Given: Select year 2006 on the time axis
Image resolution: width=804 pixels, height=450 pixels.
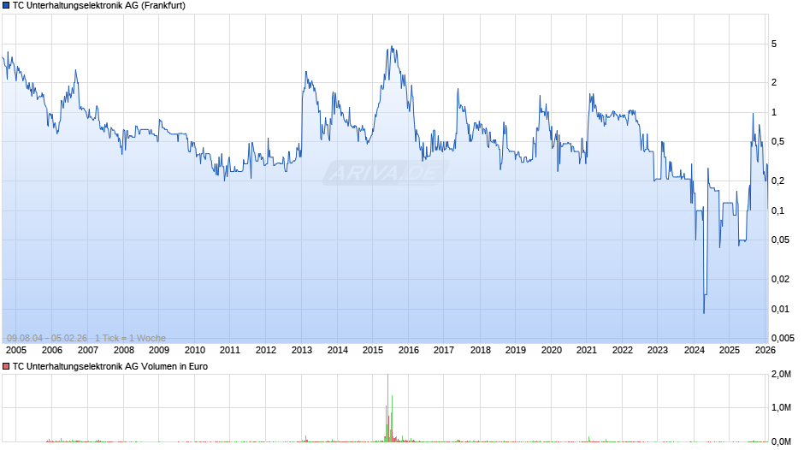Looking at the screenshot, I should tap(52, 350).
